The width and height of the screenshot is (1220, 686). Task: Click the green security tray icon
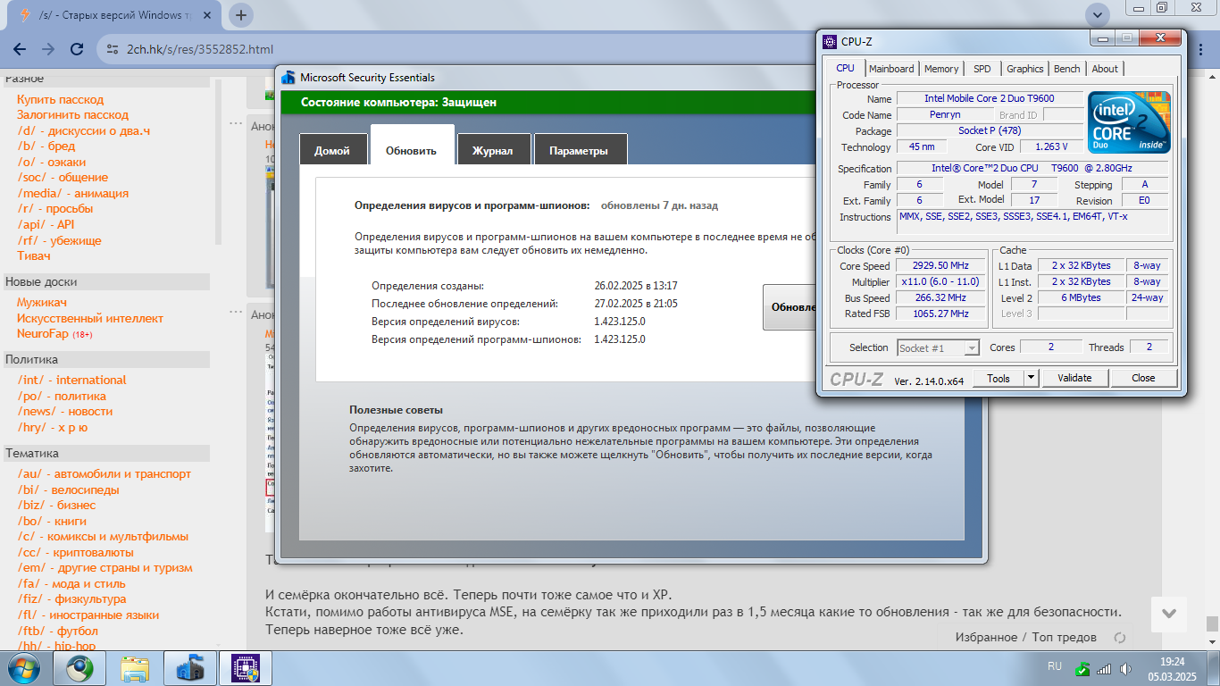click(x=1082, y=668)
